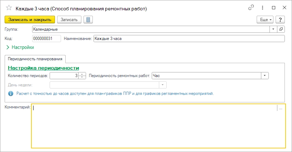Close the Каждые 3 часа window
The height and width of the screenshot is (152, 292).
coord(284,8)
